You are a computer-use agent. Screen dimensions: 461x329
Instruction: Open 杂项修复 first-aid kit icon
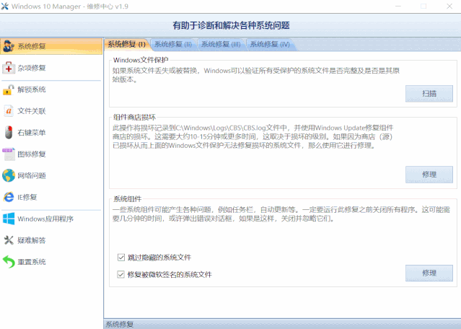(x=9, y=68)
